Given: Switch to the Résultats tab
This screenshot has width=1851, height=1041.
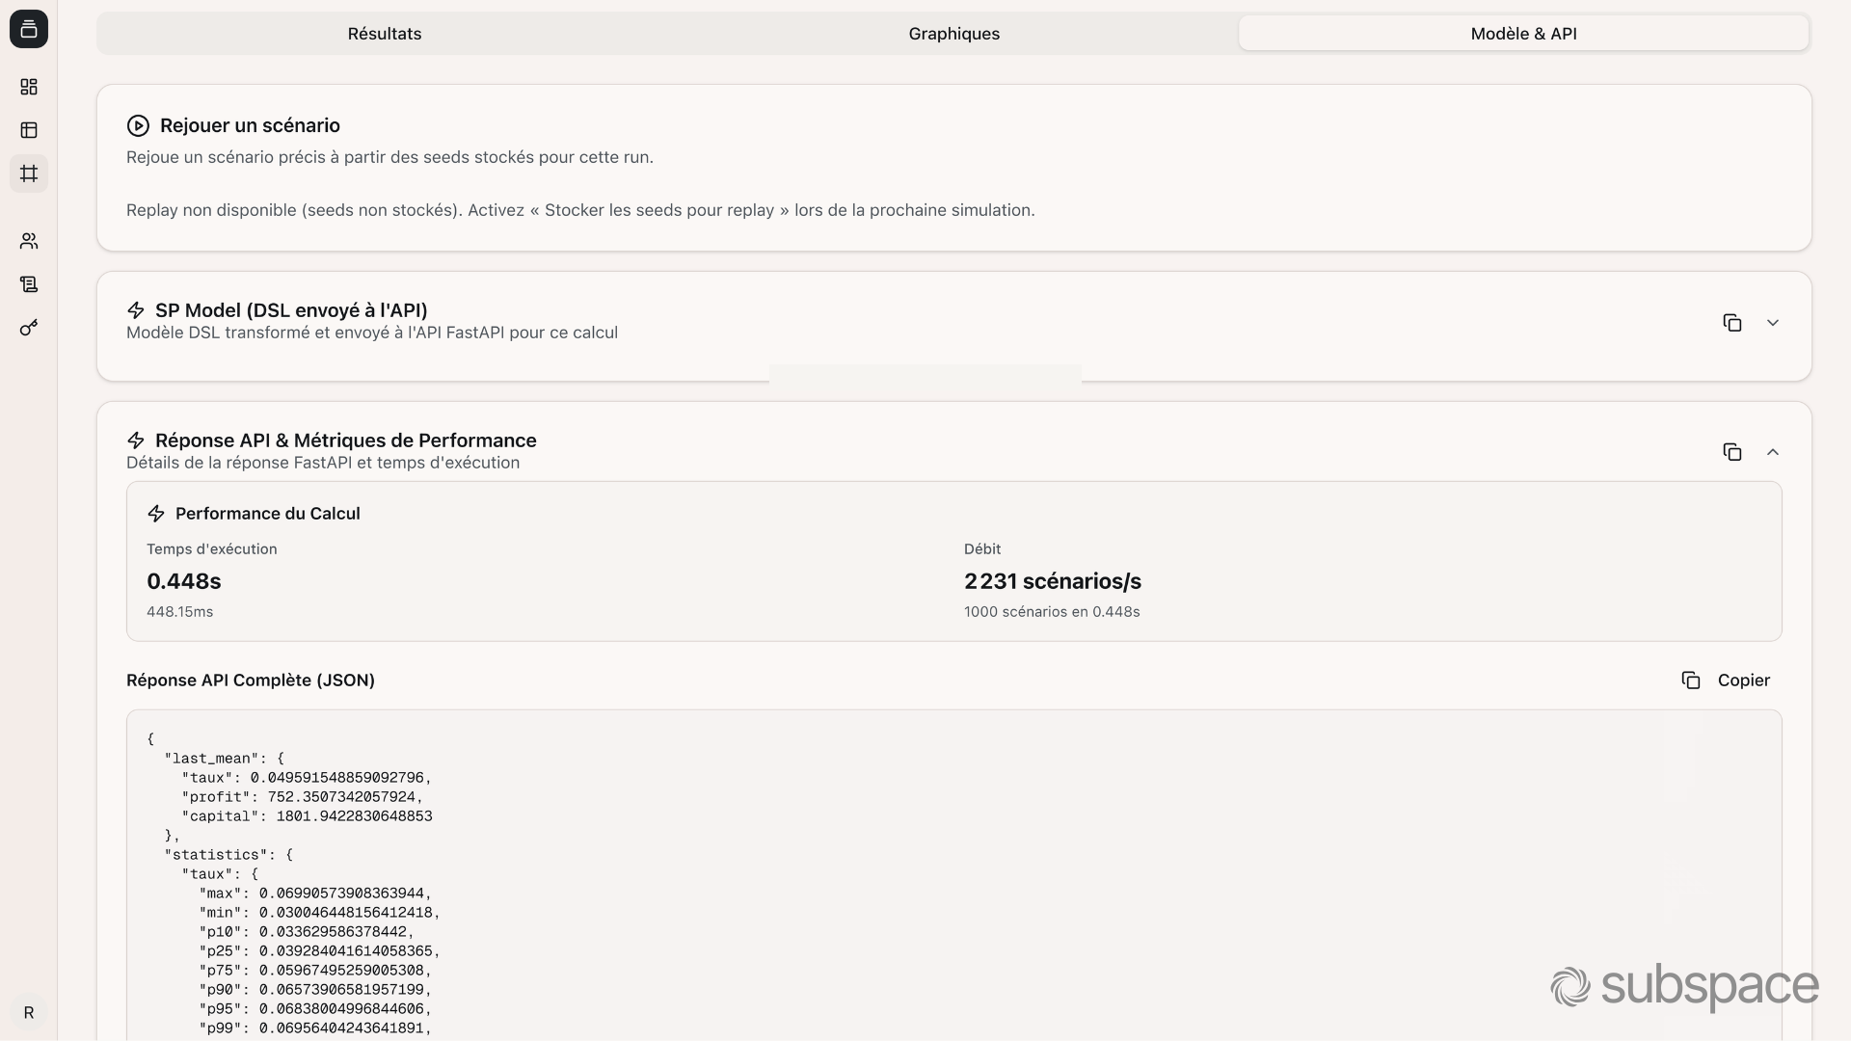Looking at the screenshot, I should pyautogui.click(x=384, y=33).
